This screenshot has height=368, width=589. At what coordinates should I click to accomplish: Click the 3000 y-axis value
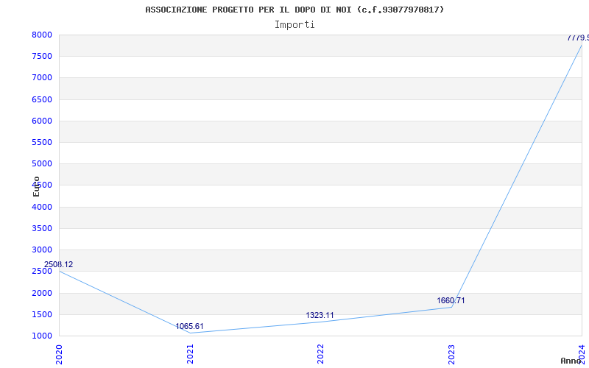(x=42, y=250)
